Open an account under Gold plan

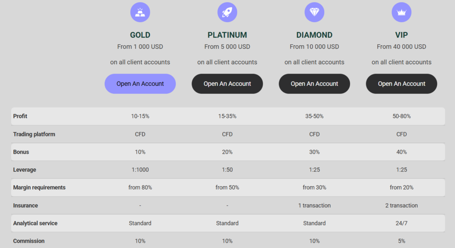tap(140, 84)
